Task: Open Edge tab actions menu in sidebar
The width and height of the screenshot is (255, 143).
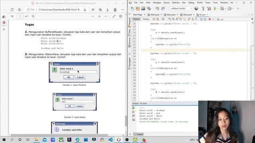Action: point(4,17)
